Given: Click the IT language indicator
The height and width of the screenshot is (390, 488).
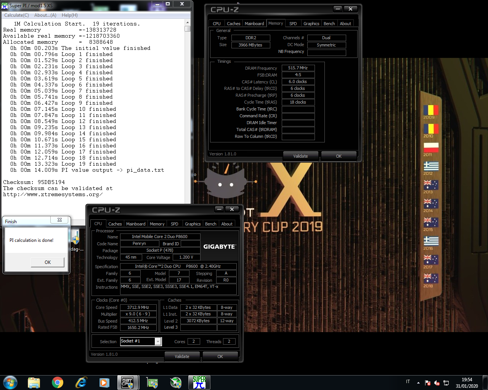Looking at the screenshot, I should click(408, 382).
